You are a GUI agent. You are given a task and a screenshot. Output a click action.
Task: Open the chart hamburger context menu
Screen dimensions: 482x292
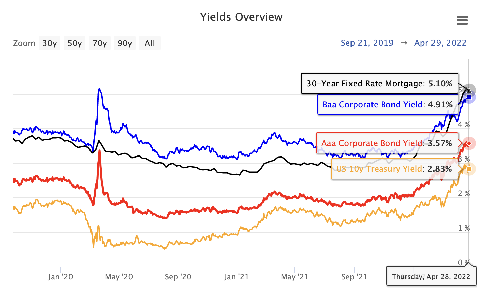click(x=462, y=20)
